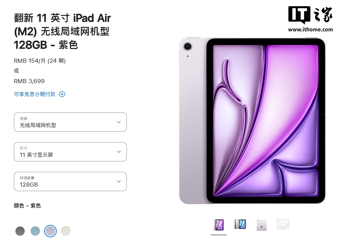The height and width of the screenshot is (248, 338).
Task: Expand the 连接 无线局域网机型 dropdown
Action: pos(70,122)
